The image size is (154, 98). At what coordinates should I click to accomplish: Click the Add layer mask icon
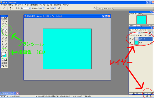137,93
